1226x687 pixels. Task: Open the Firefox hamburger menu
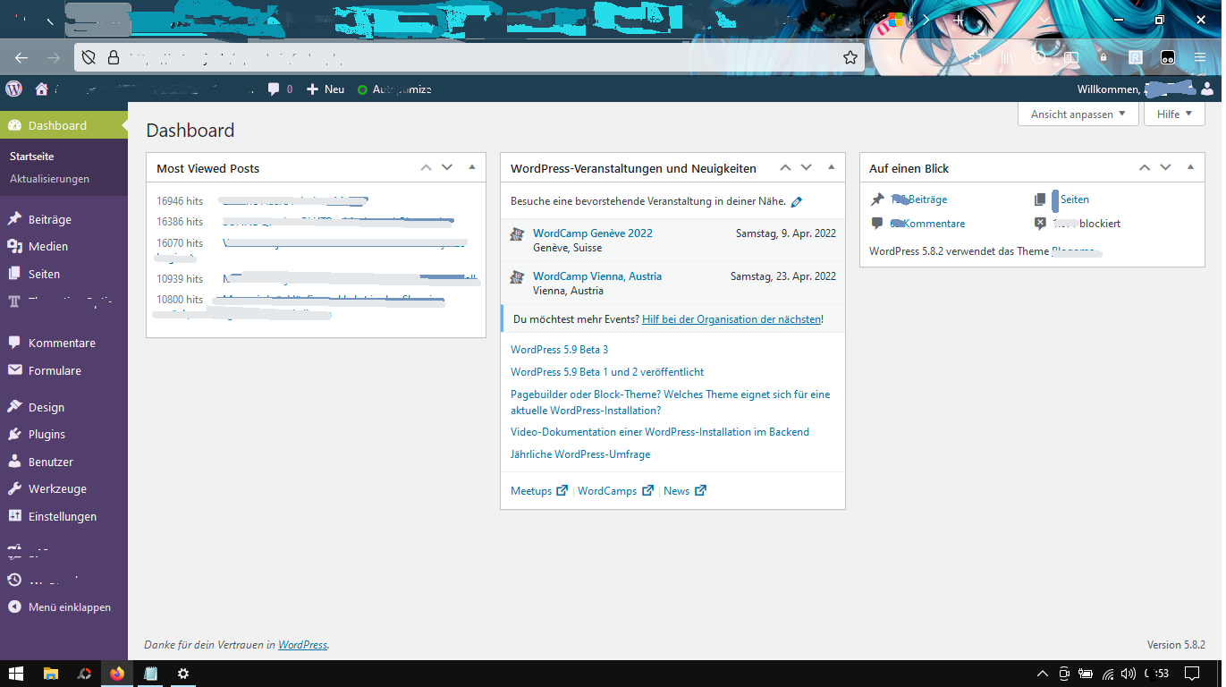pos(1200,57)
